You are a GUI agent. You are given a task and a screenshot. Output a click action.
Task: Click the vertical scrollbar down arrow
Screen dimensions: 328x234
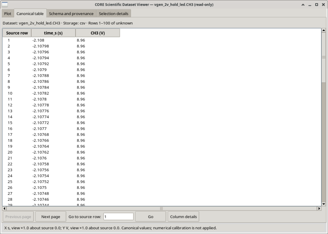tap(324, 204)
